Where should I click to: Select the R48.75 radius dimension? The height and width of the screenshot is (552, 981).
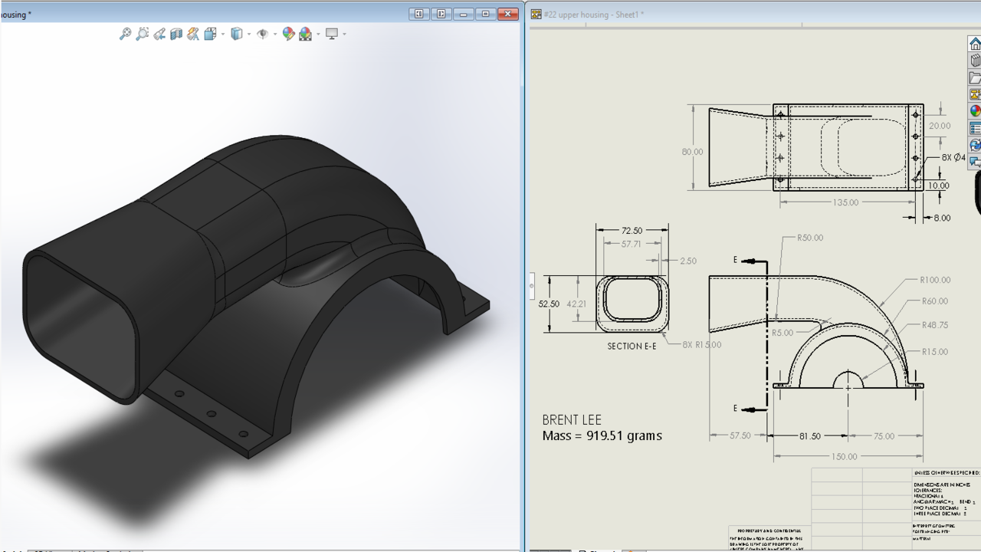coord(934,325)
